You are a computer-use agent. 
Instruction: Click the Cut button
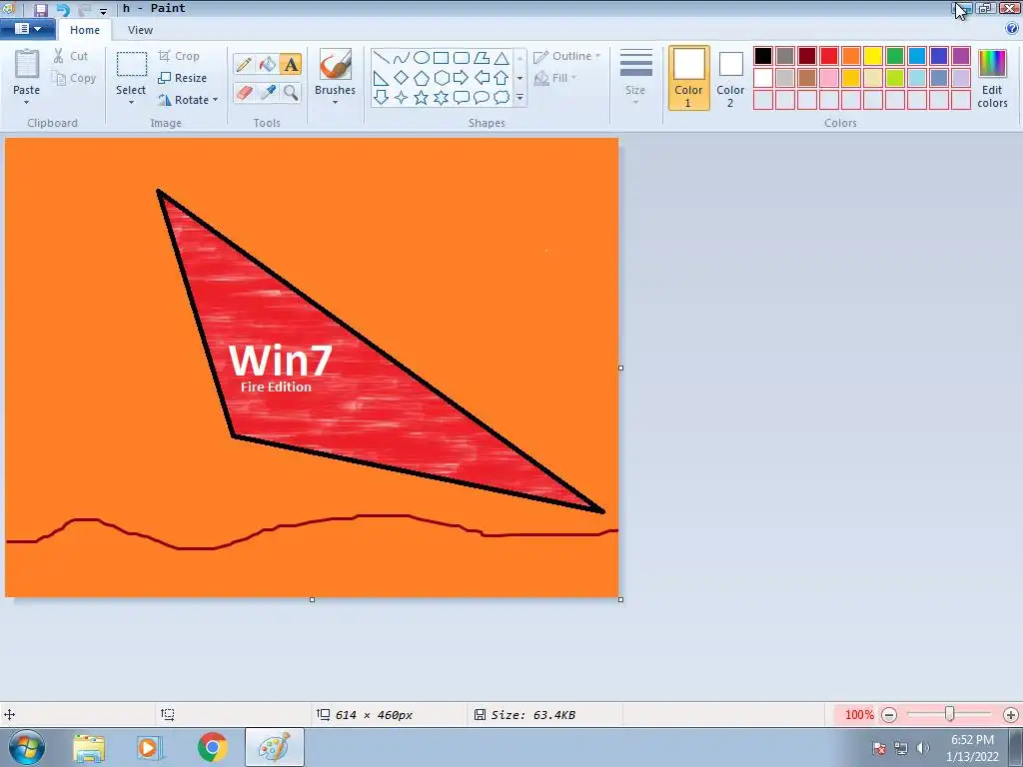pos(71,56)
